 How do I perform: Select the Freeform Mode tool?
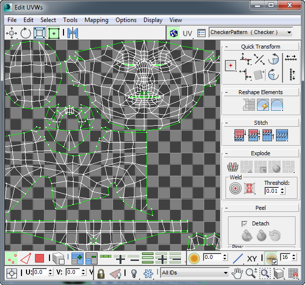point(54,33)
